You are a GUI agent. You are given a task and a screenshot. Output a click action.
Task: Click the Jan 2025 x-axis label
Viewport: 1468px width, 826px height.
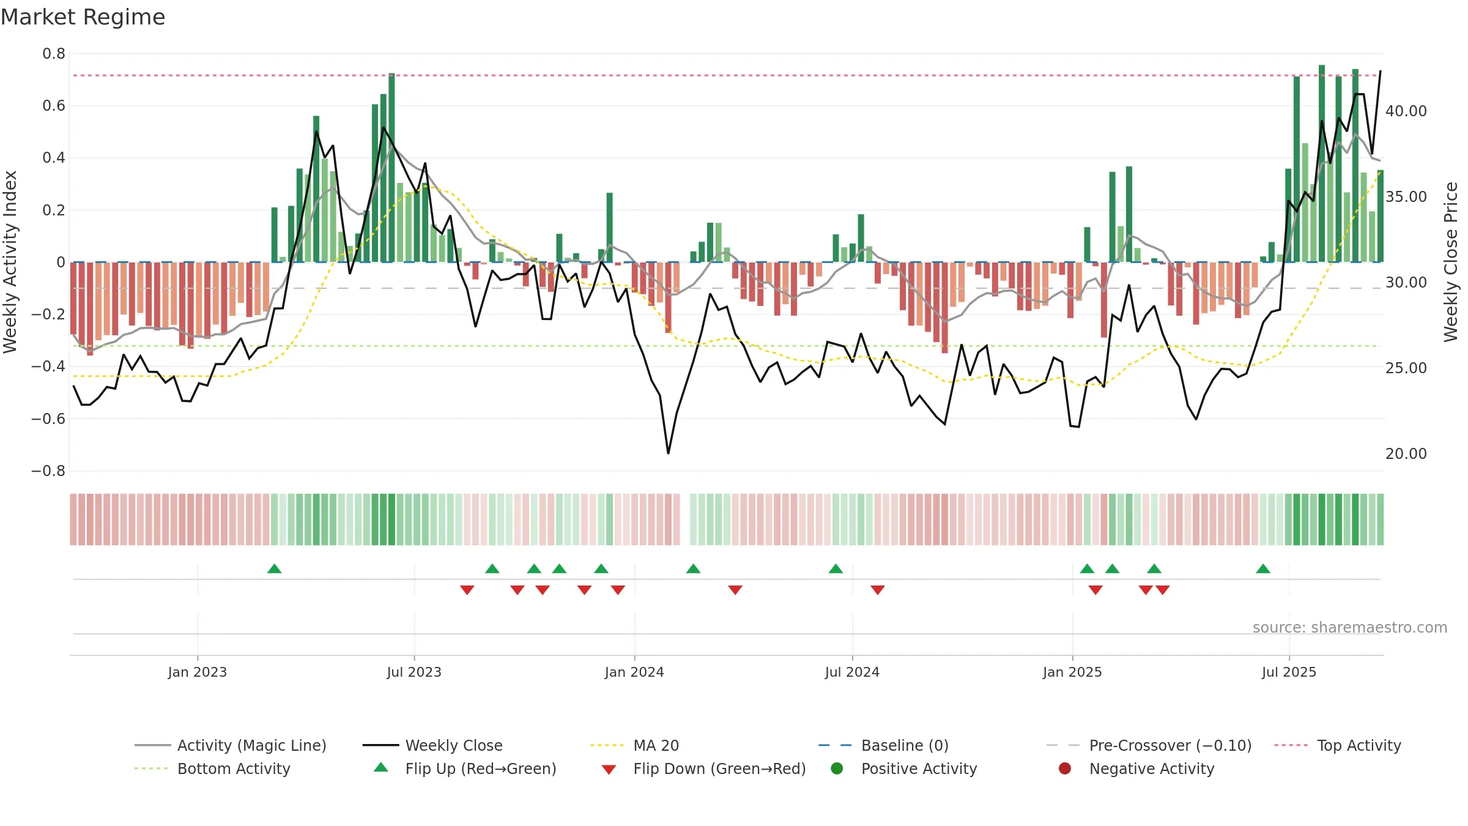pyautogui.click(x=1072, y=672)
